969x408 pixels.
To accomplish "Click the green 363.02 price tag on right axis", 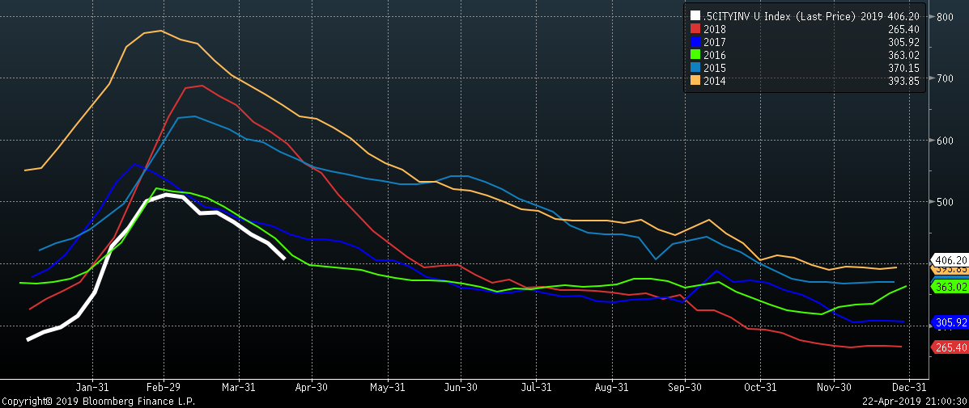I will (x=950, y=287).
